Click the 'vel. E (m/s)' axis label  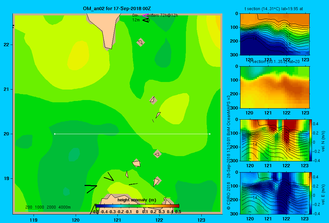(x=323, y=194)
